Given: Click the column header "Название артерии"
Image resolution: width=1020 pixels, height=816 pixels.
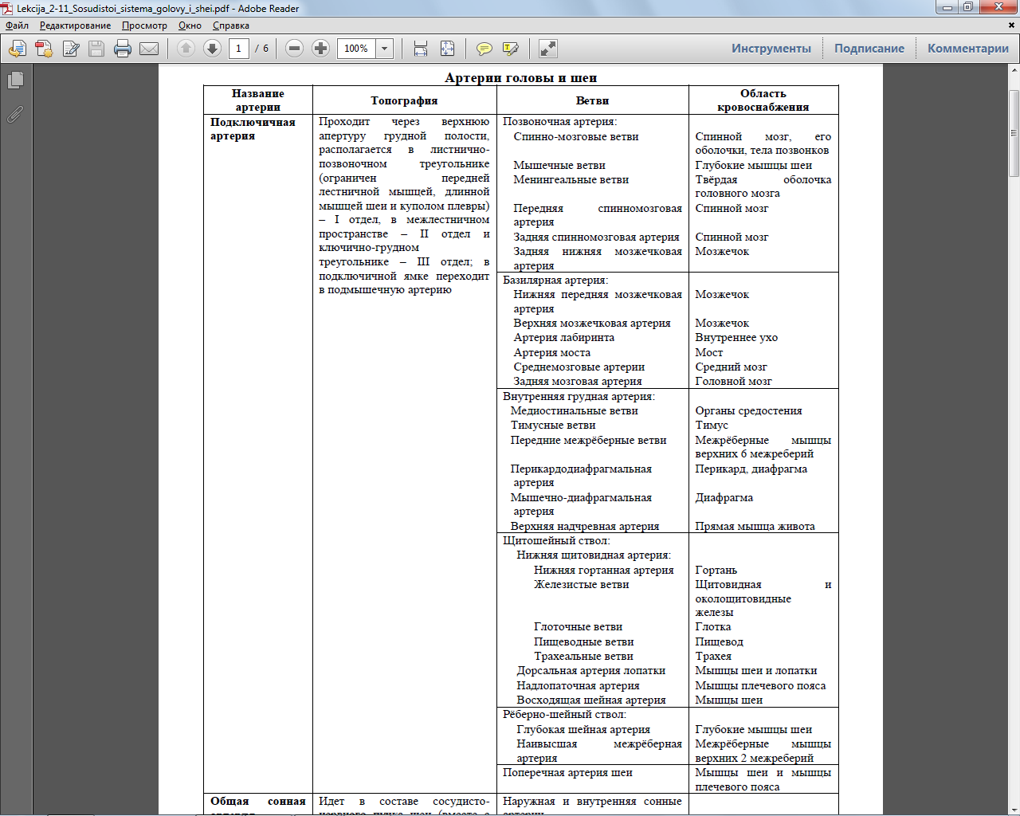Looking at the screenshot, I should [258, 100].
